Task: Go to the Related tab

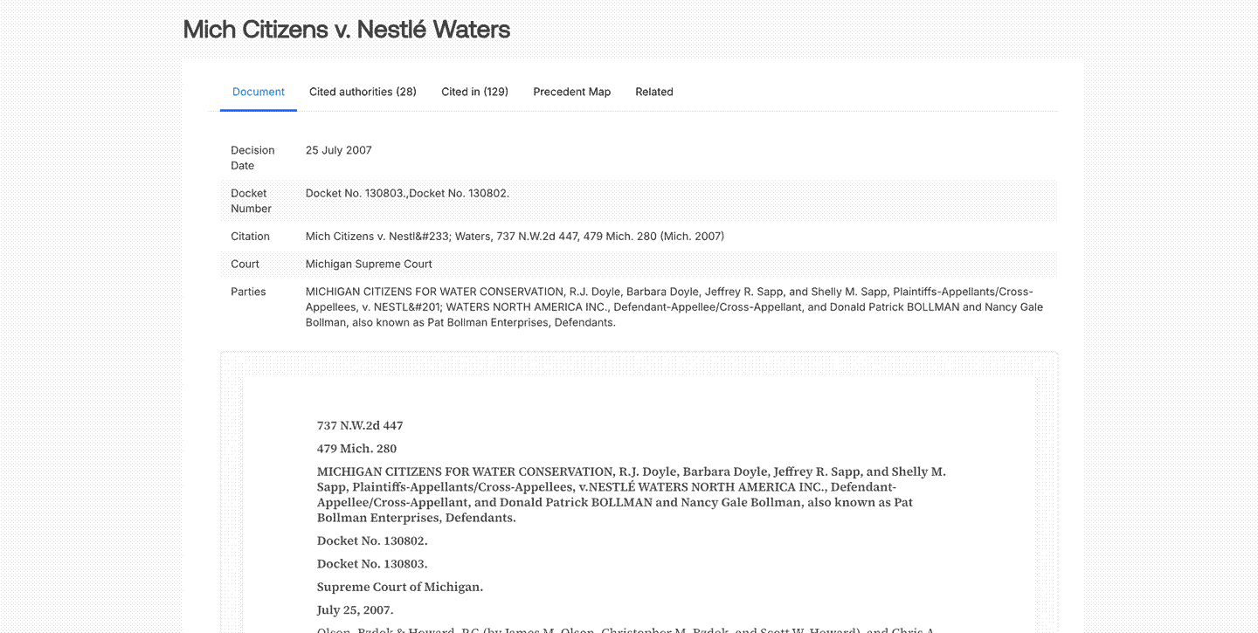Action: tap(653, 92)
